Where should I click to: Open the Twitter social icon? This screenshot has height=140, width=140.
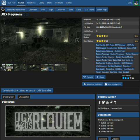point(104,102)
